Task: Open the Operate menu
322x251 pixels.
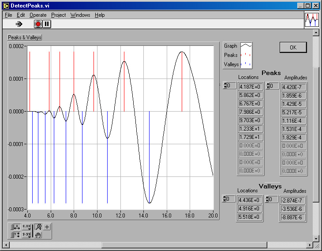Action: pyautogui.click(x=38, y=15)
